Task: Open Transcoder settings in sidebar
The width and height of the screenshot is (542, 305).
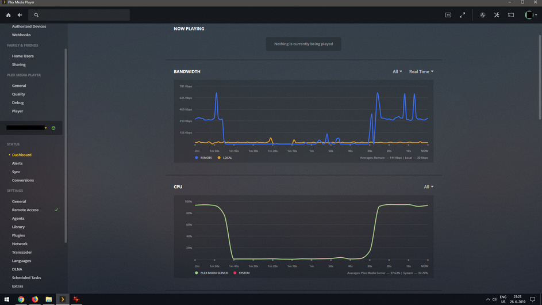Action: point(22,253)
